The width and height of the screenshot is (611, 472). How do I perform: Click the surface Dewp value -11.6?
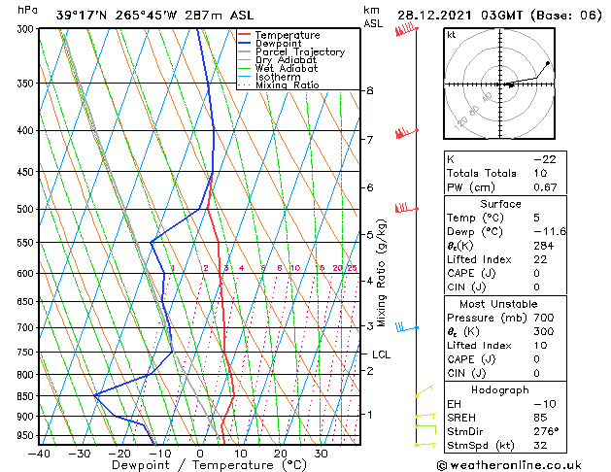point(550,232)
